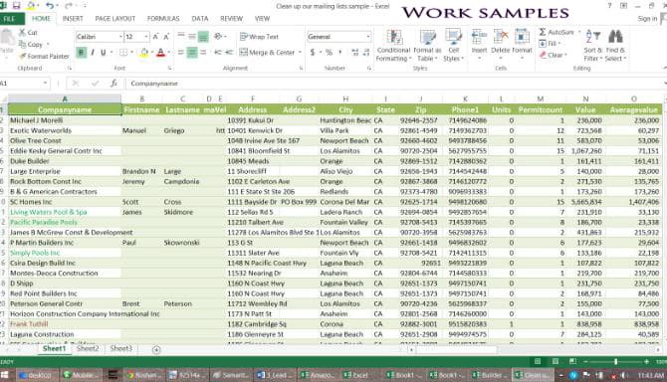Click Save icon in Quick Access Toolbar

coord(16,6)
